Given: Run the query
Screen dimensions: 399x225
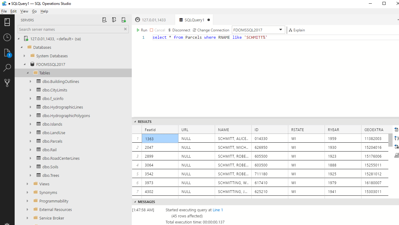Looking at the screenshot, I should point(142,30).
